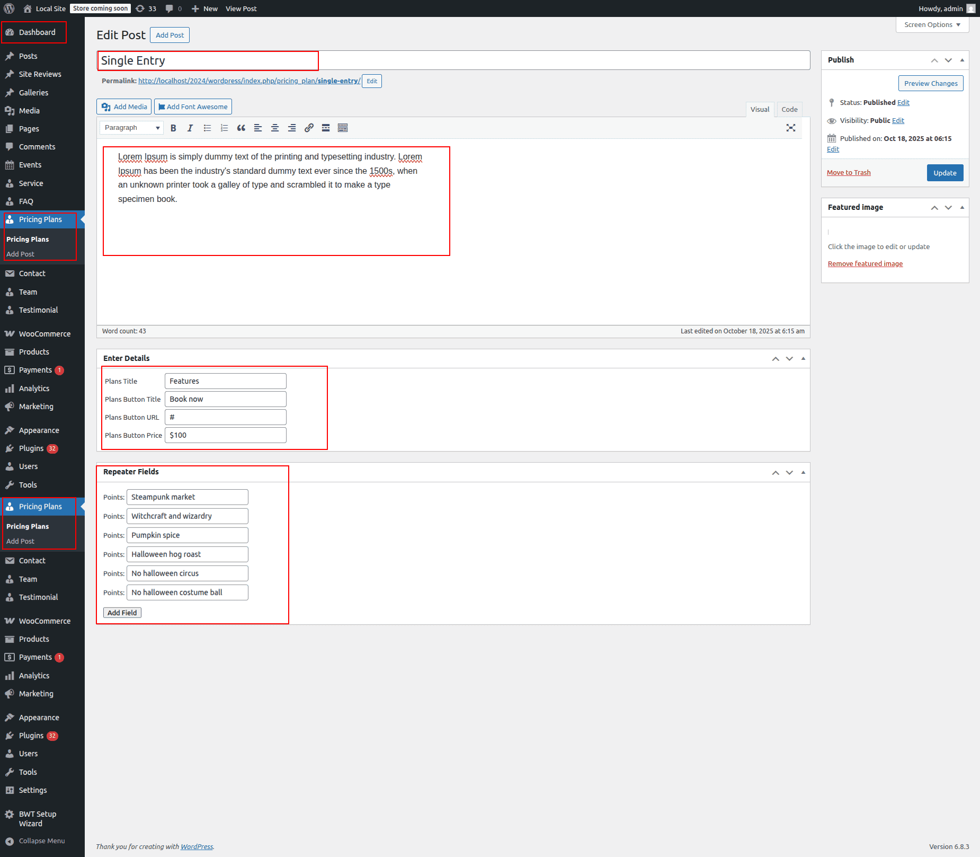Click Move to Trash link
Screen dimensions: 980x857
tap(849, 173)
